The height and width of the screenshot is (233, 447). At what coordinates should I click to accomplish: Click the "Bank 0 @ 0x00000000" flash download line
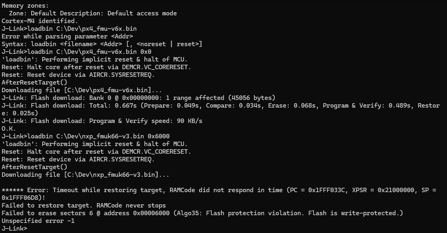tap(138, 98)
